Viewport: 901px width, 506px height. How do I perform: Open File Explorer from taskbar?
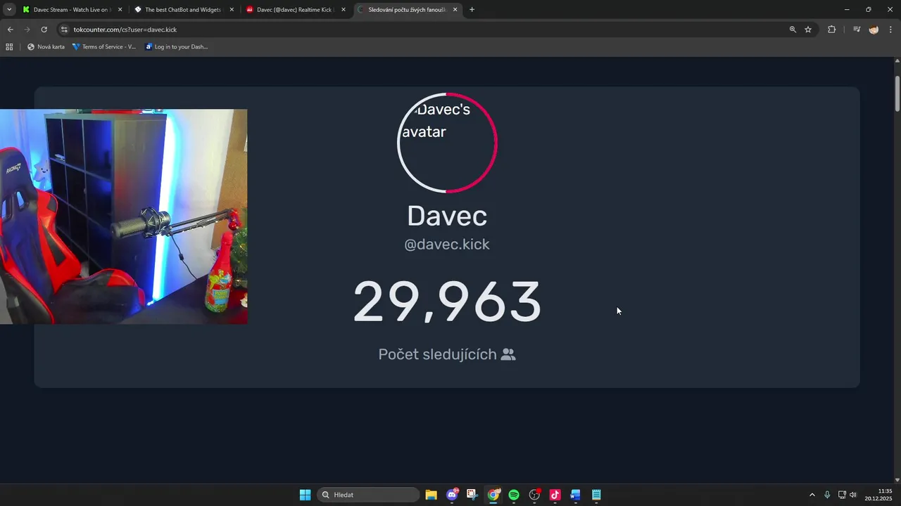[x=431, y=495]
